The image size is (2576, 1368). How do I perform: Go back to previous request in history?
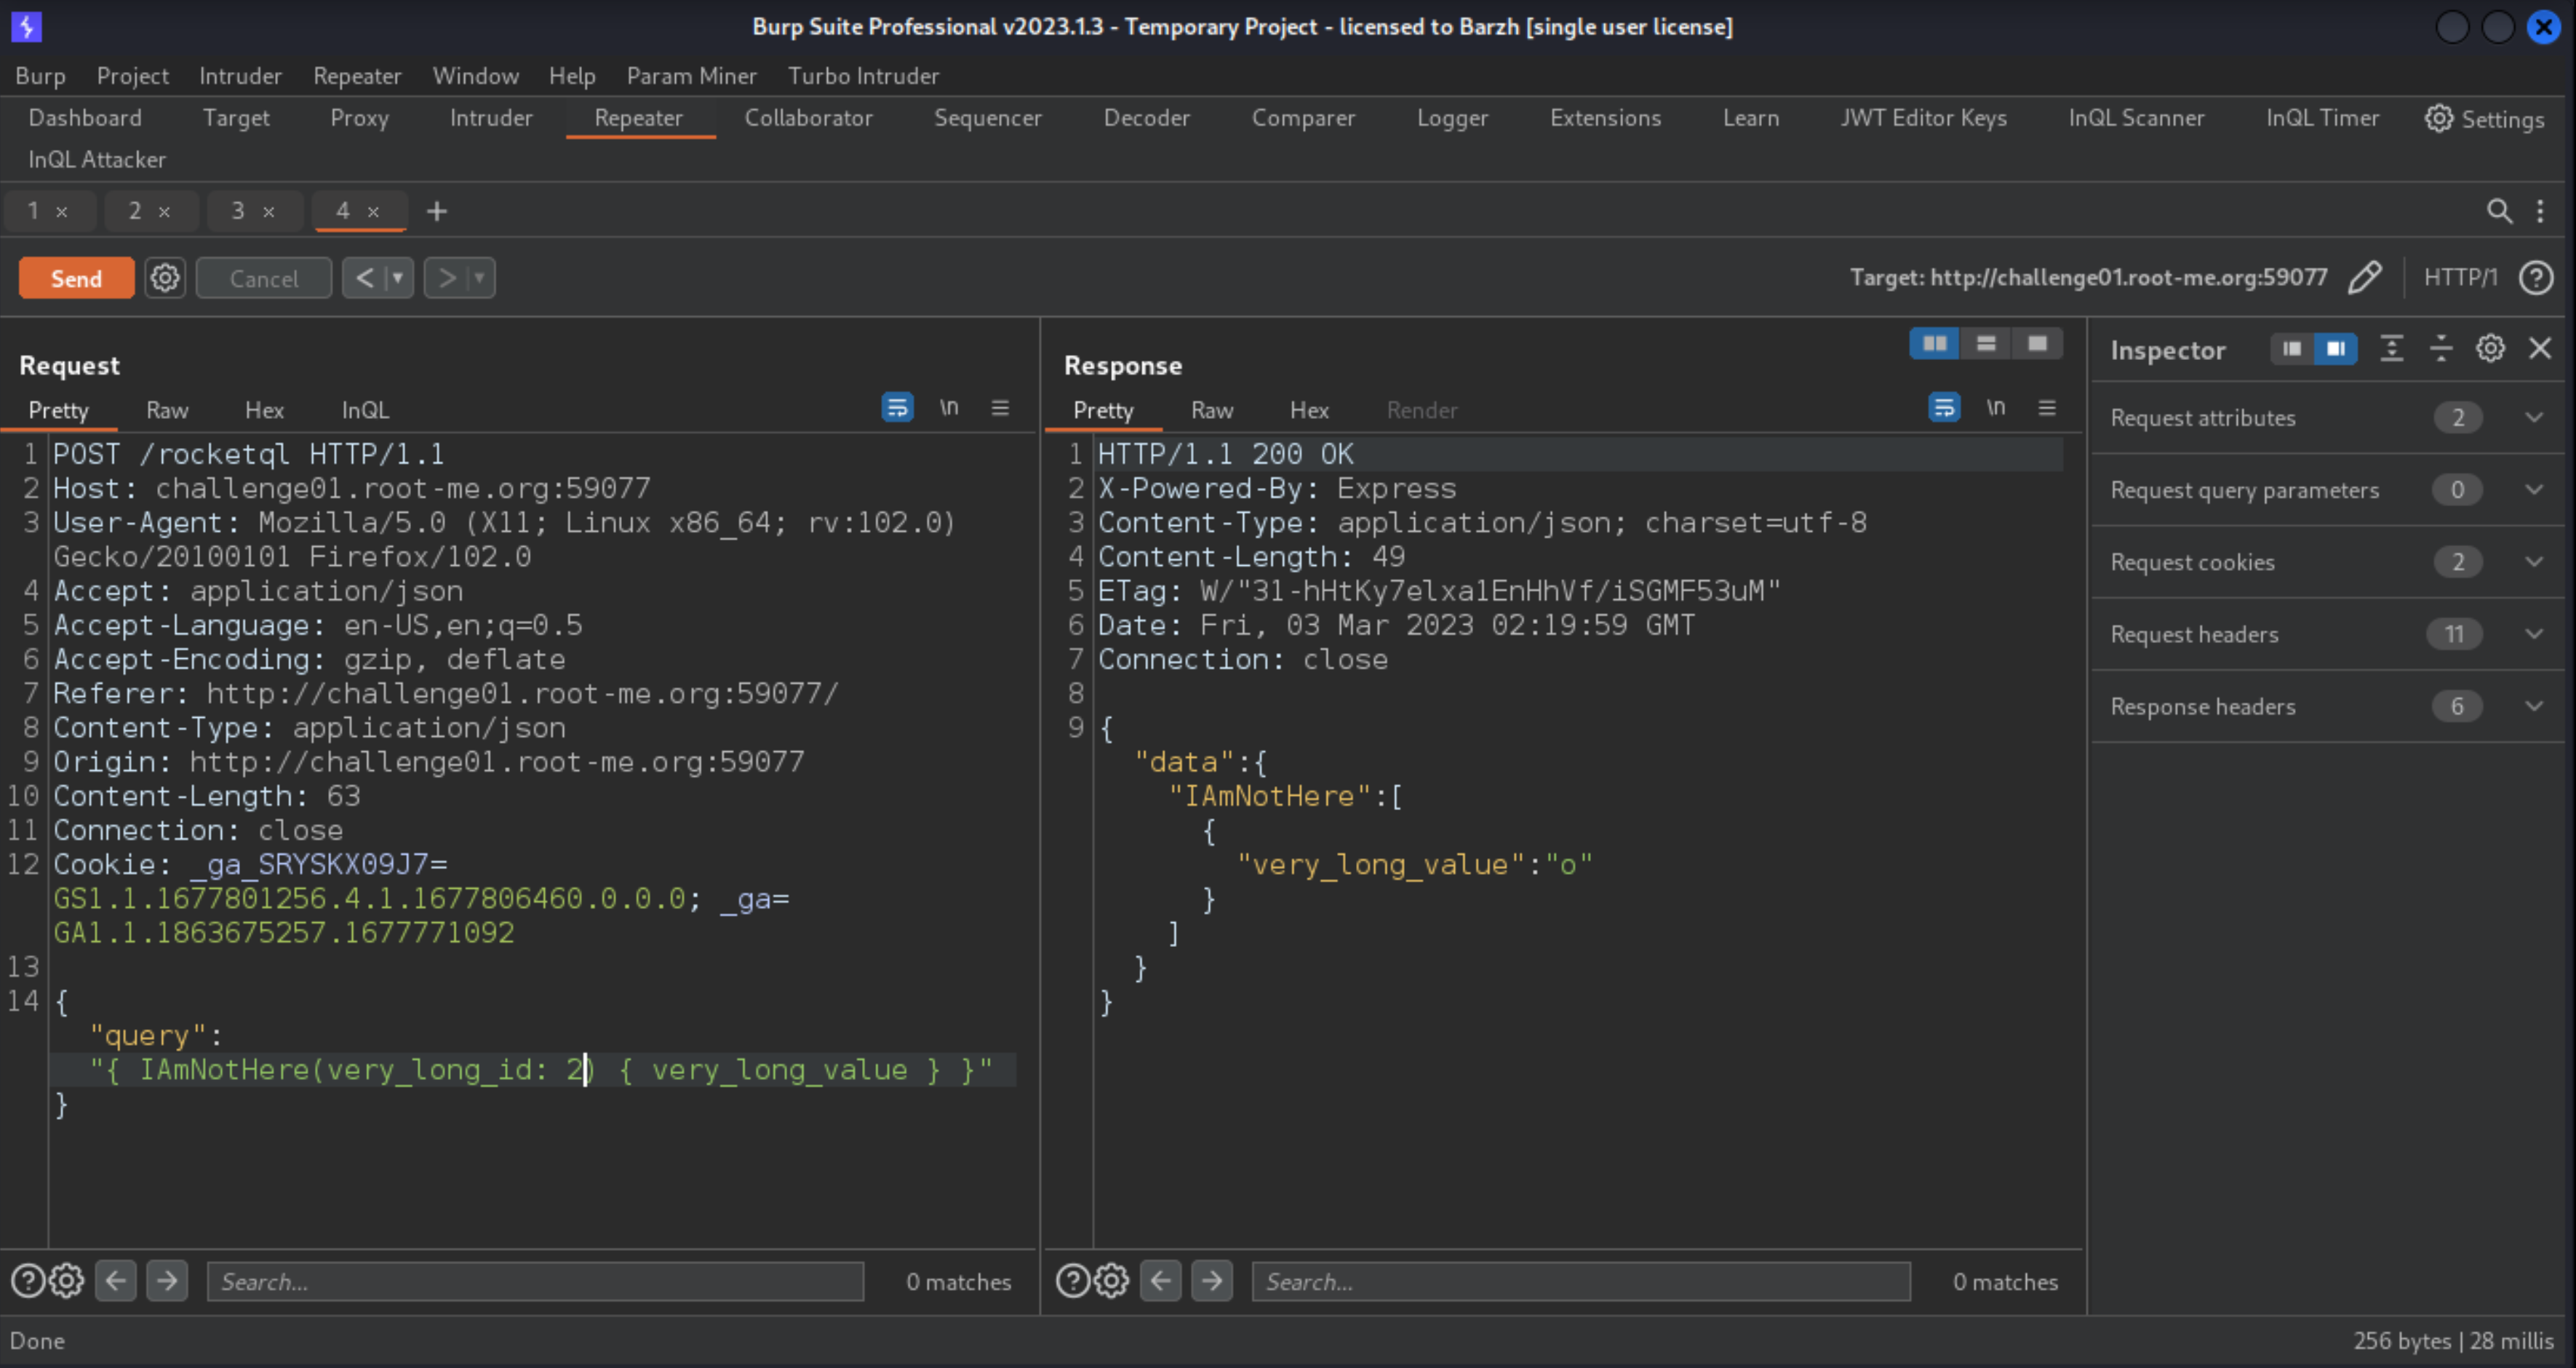coord(365,278)
